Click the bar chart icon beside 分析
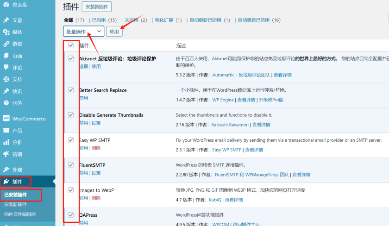The width and height of the screenshot is (389, 226). coord(6,142)
